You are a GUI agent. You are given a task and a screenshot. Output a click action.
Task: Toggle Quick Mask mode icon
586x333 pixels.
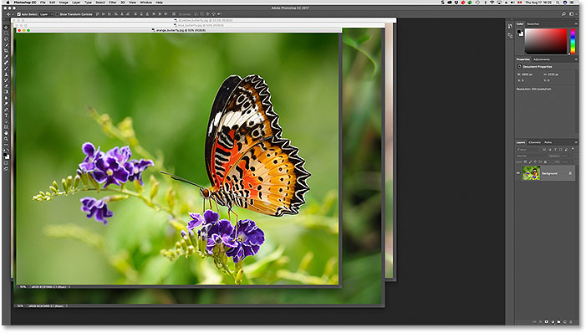tap(6, 163)
